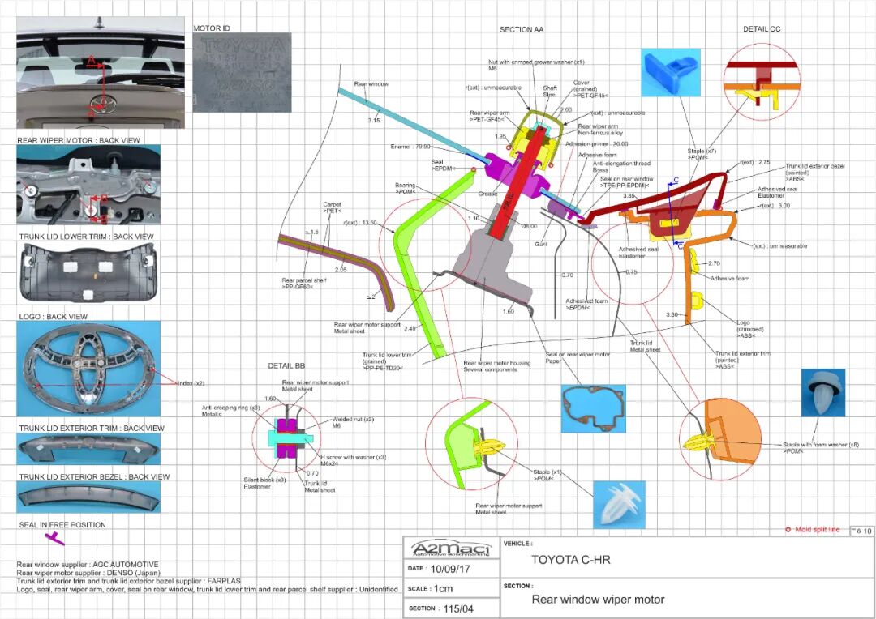This screenshot has height=619, width=876.
Task: Click the 'Rear parcel shelf >PP-GF60<' label
Action: (x=304, y=284)
